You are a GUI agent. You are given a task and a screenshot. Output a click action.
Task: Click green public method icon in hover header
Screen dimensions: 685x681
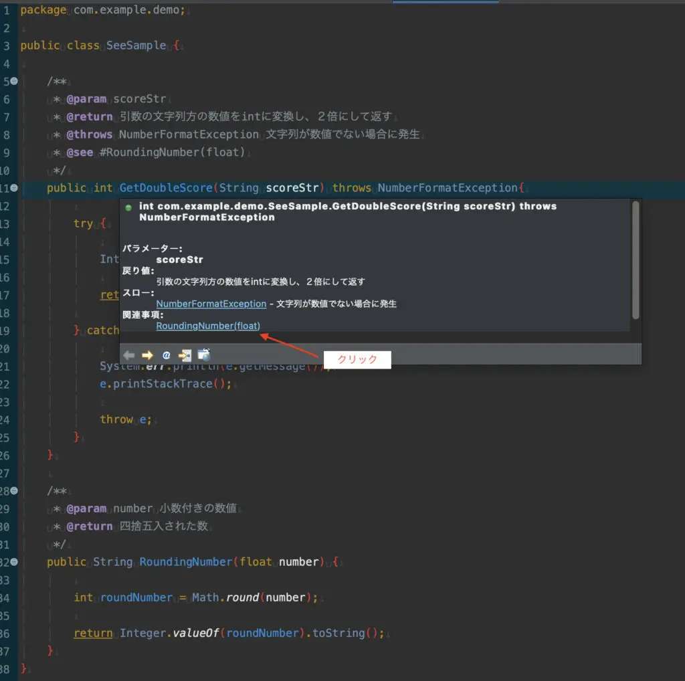click(128, 207)
